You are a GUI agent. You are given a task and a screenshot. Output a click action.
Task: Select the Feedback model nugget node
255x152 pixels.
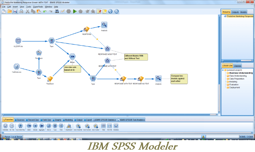50,79
